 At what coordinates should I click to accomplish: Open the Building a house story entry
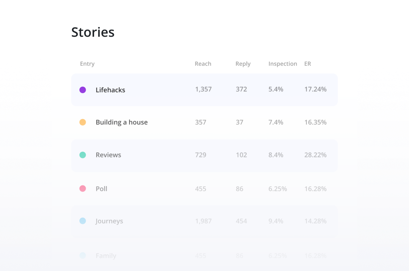click(204, 122)
